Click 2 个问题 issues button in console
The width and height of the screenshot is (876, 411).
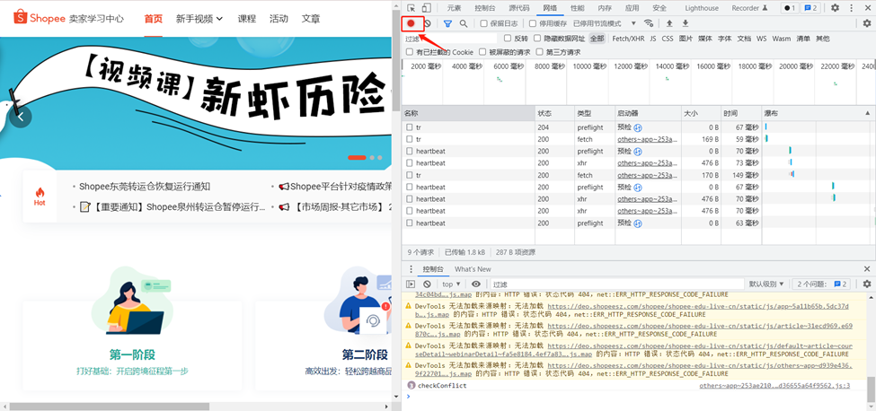(821, 284)
